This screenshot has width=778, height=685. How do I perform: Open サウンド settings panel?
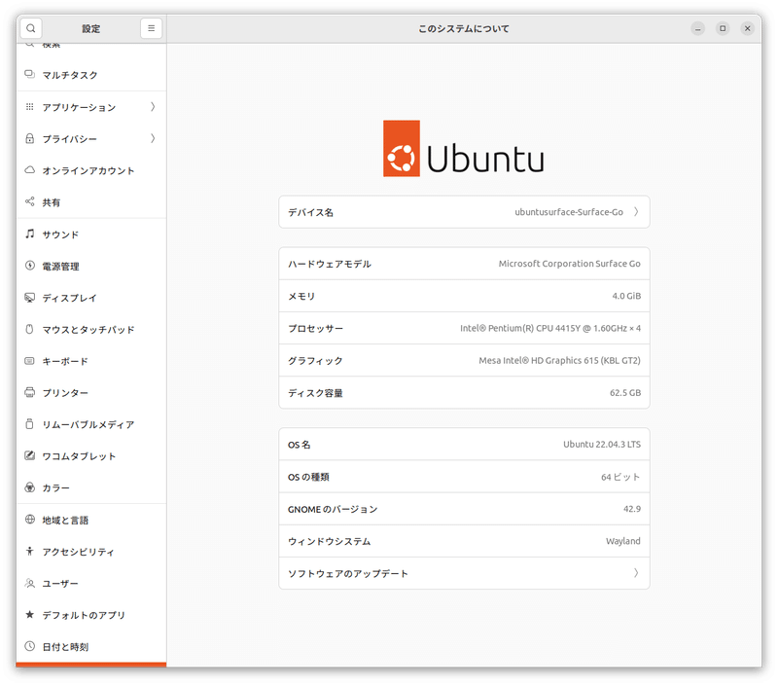point(91,234)
